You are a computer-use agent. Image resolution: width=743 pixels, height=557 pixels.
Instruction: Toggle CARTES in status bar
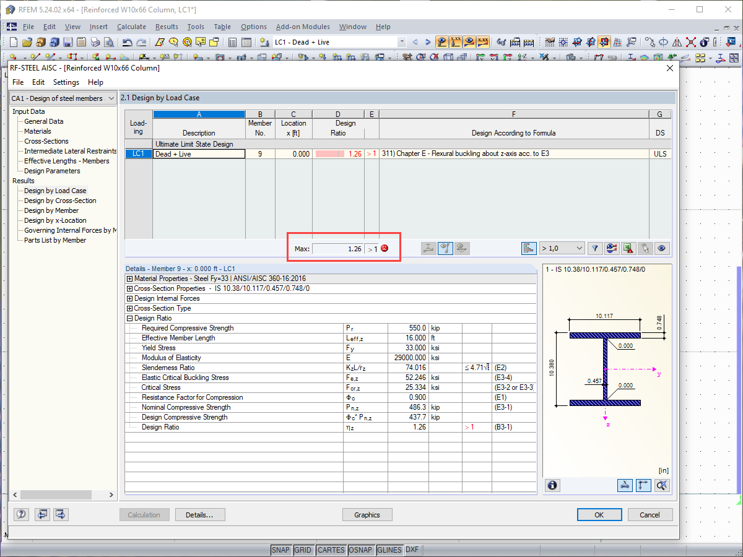(x=331, y=550)
